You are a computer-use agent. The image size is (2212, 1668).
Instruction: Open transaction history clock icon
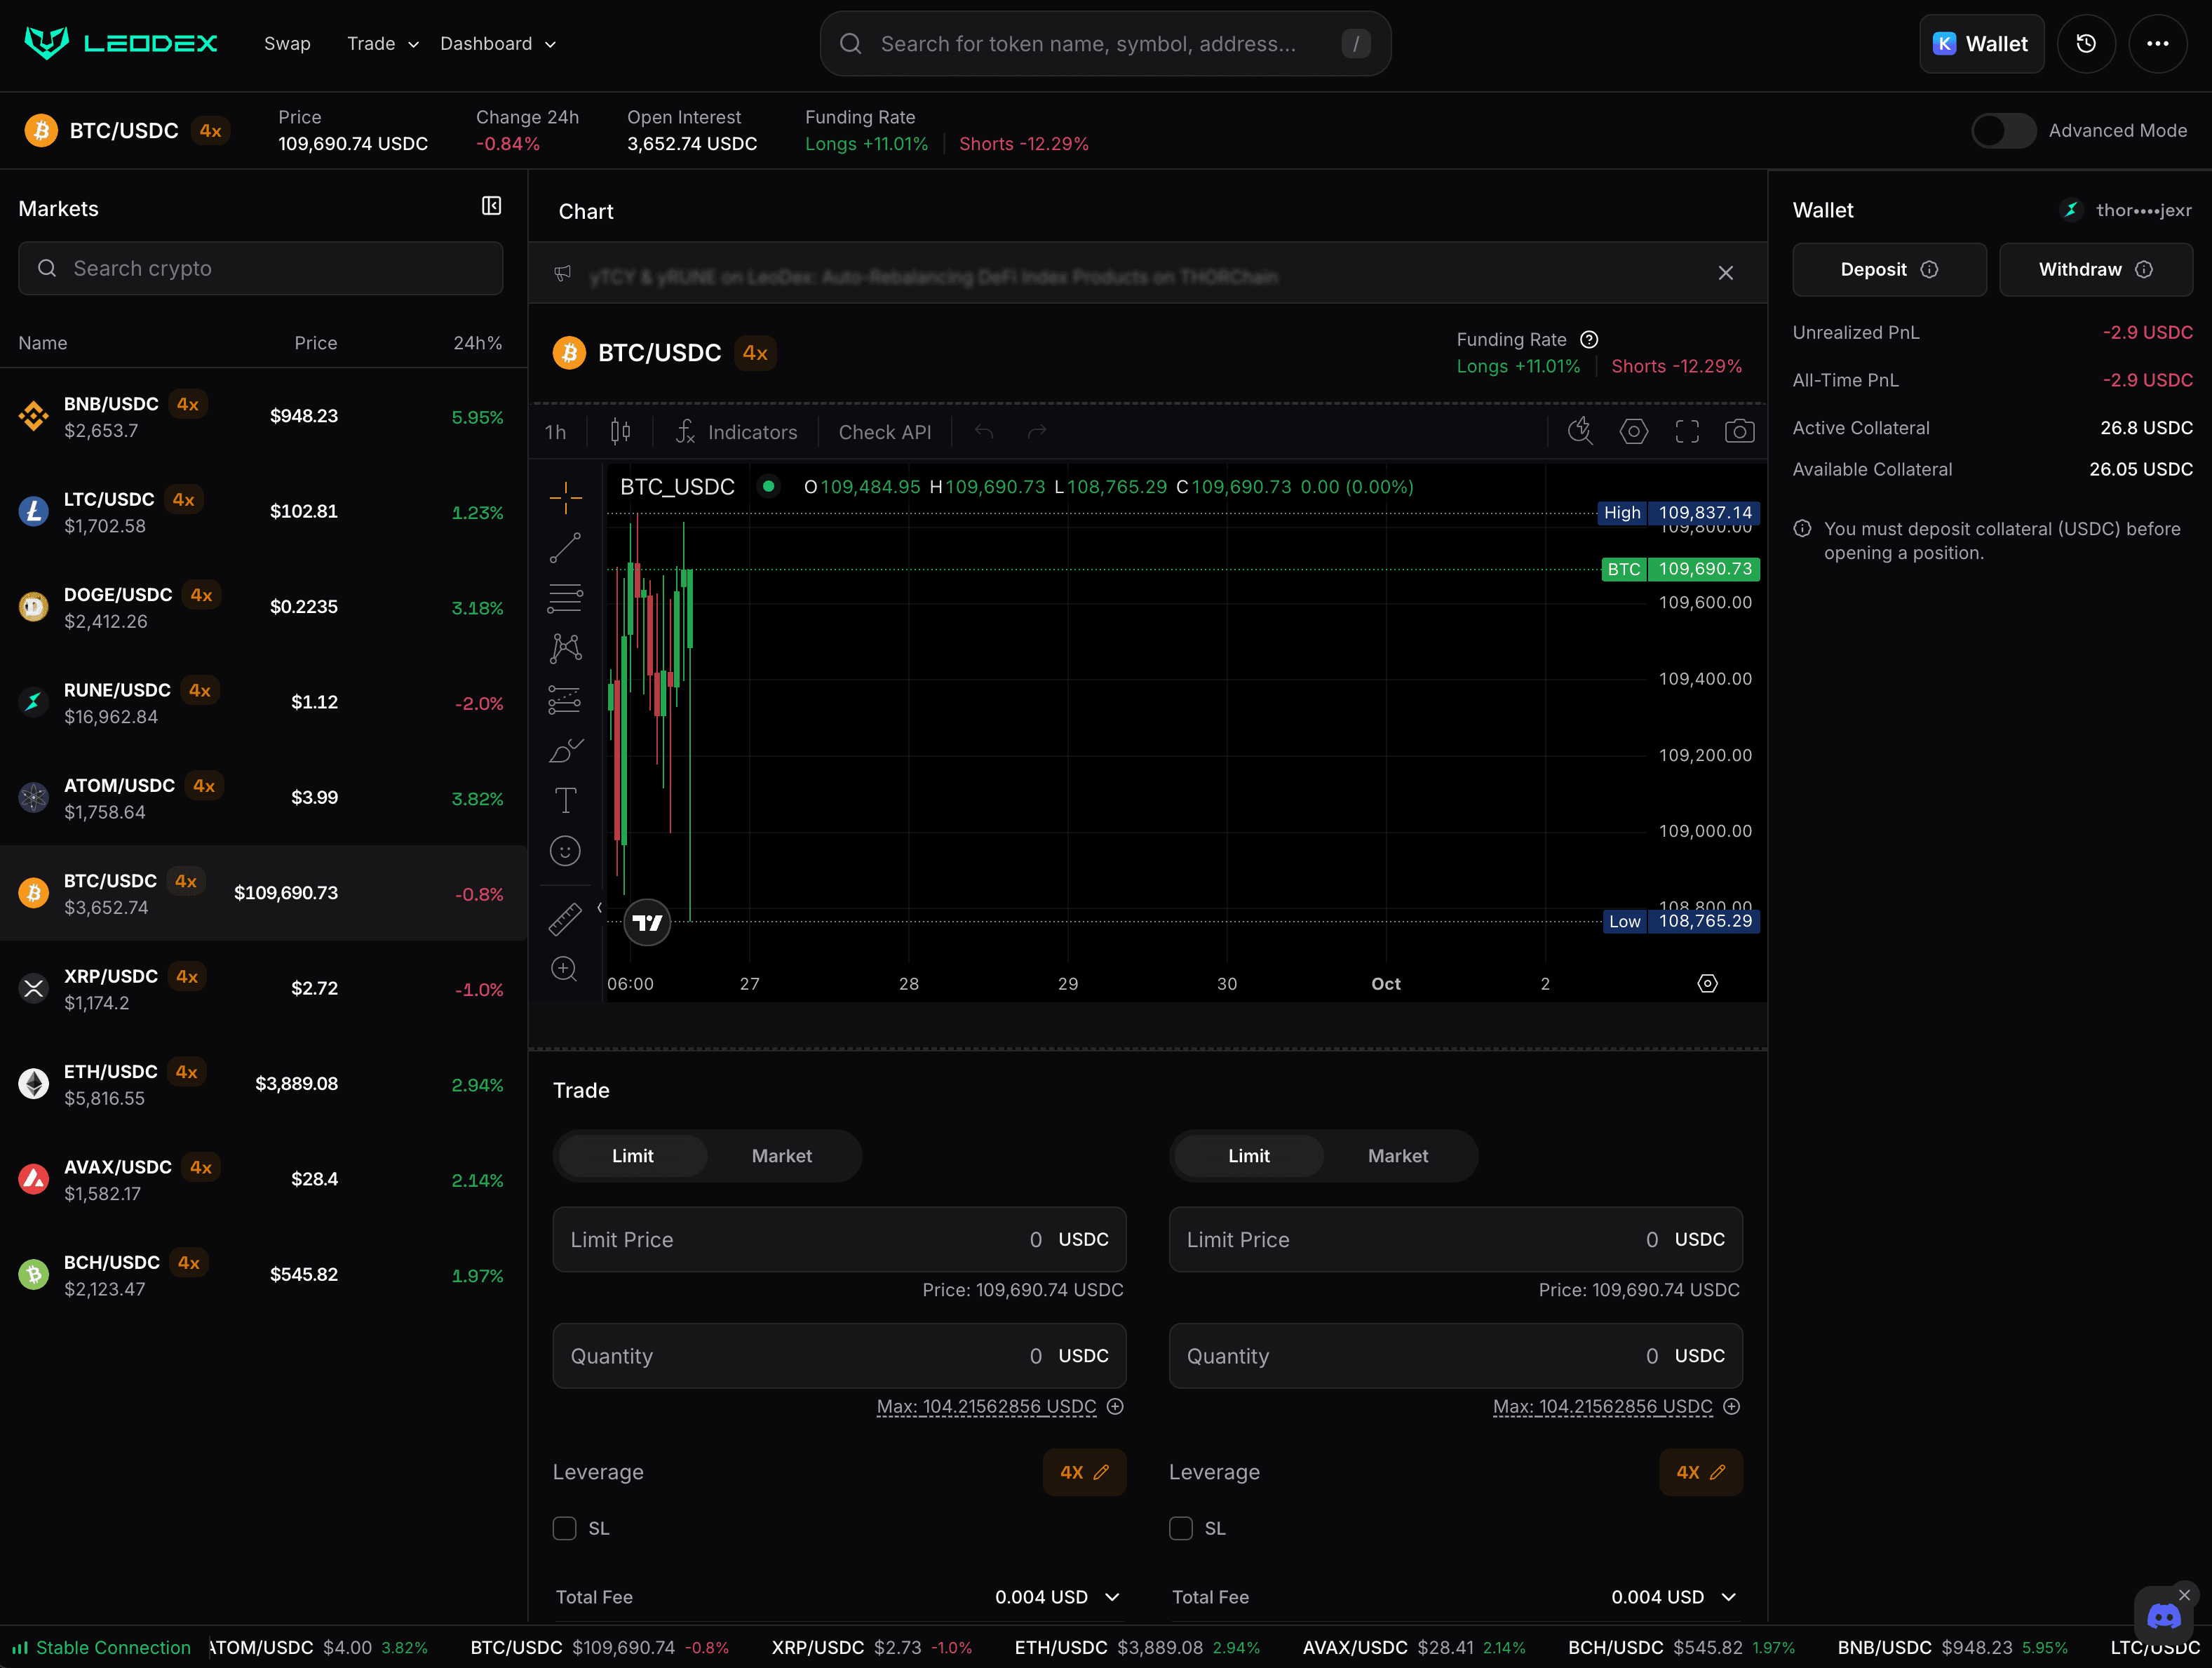2086,44
